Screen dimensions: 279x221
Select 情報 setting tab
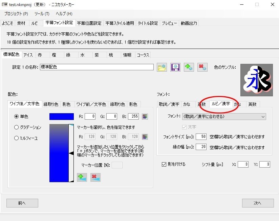(x=127, y=55)
